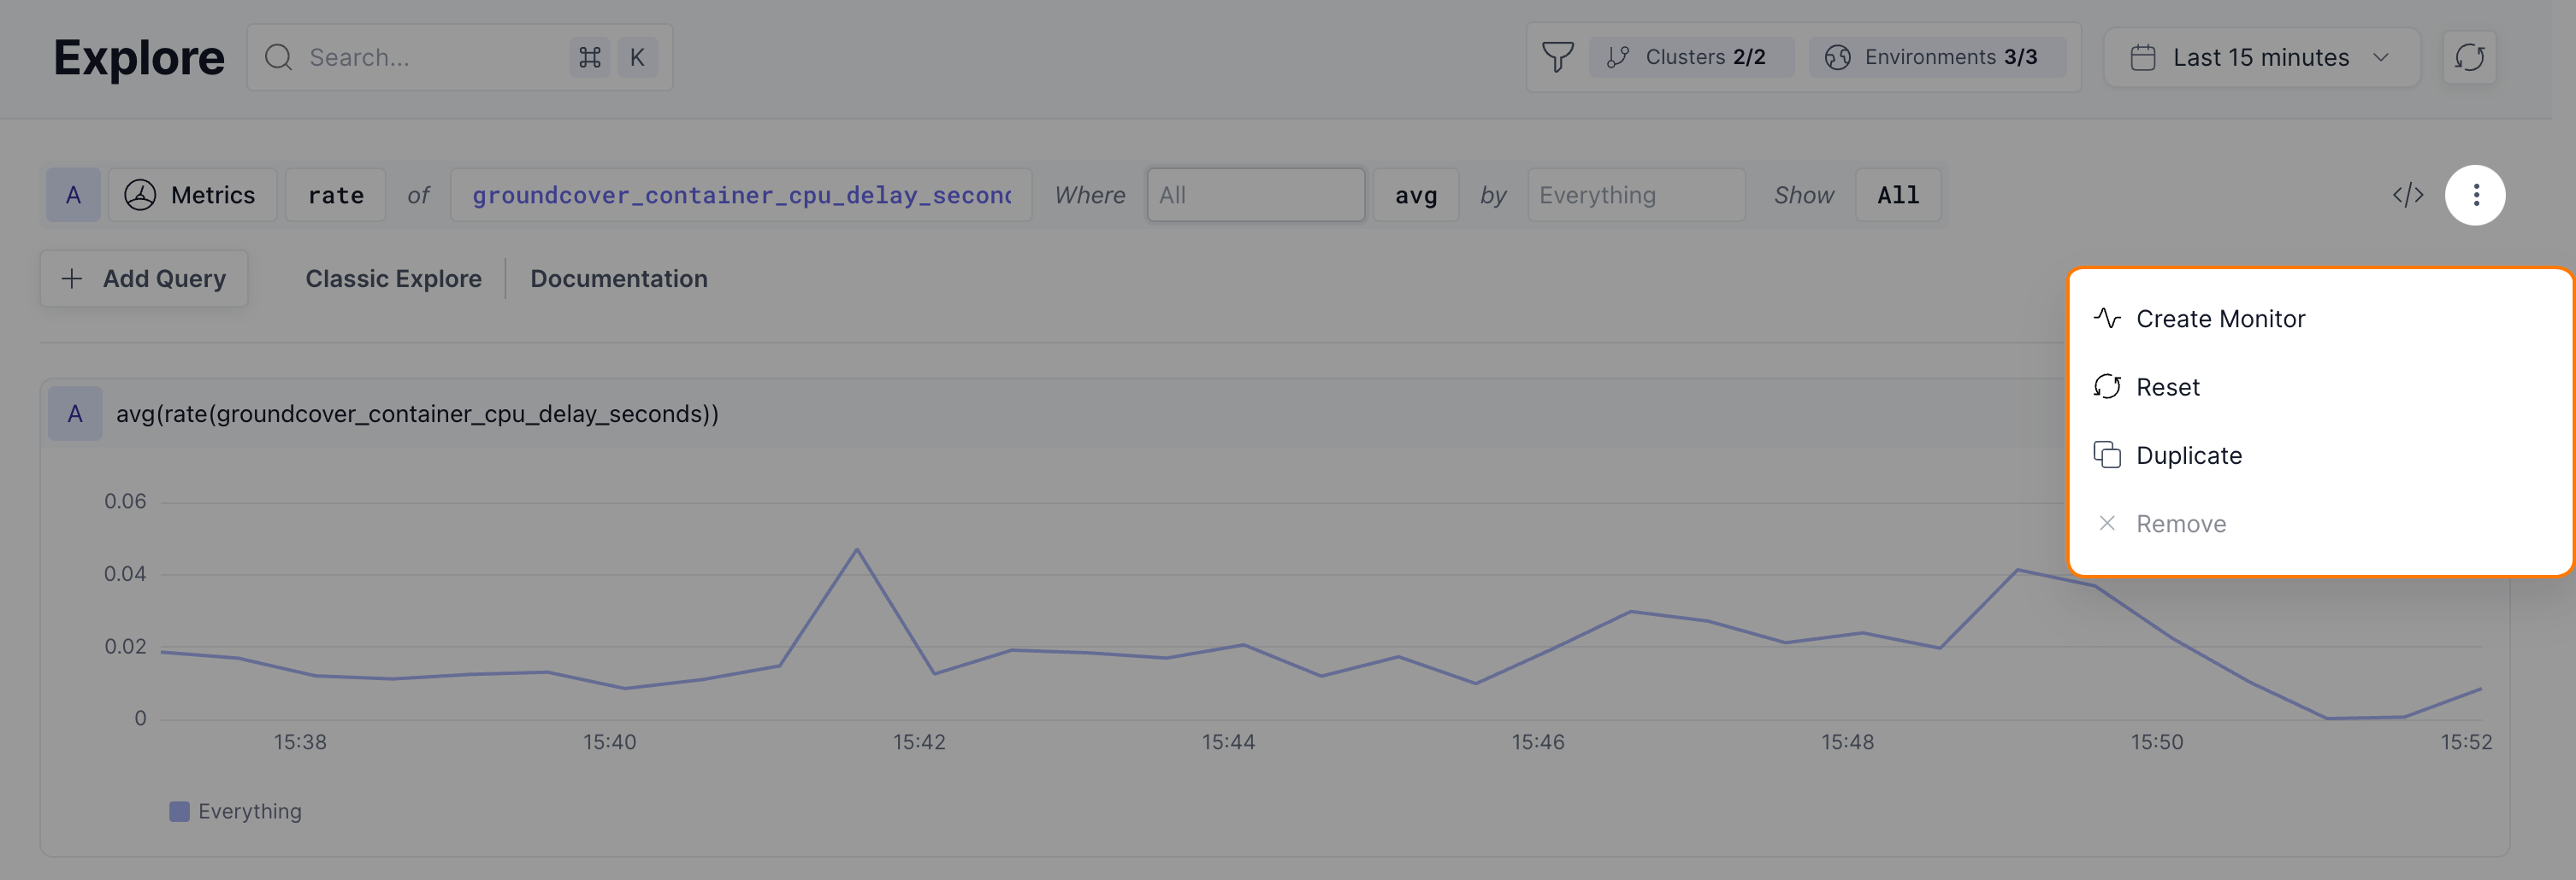
Task: Click the calendar icon in time picker
Action: point(2142,58)
